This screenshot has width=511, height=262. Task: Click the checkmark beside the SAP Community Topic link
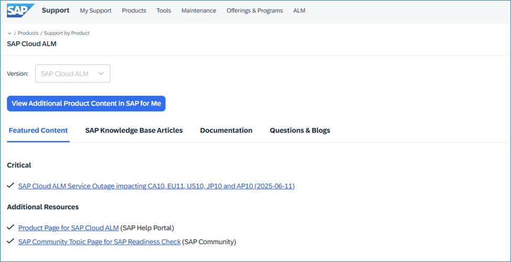[x=10, y=241]
